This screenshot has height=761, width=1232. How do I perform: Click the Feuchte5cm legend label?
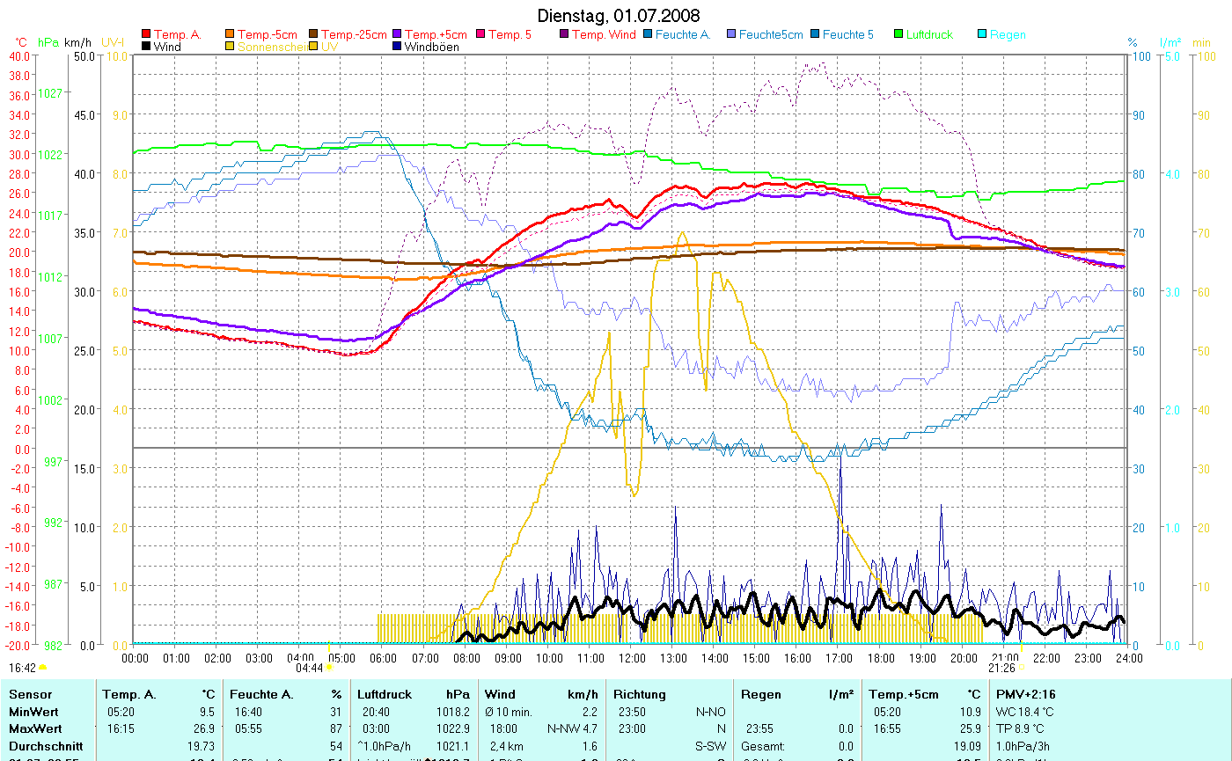[771, 35]
